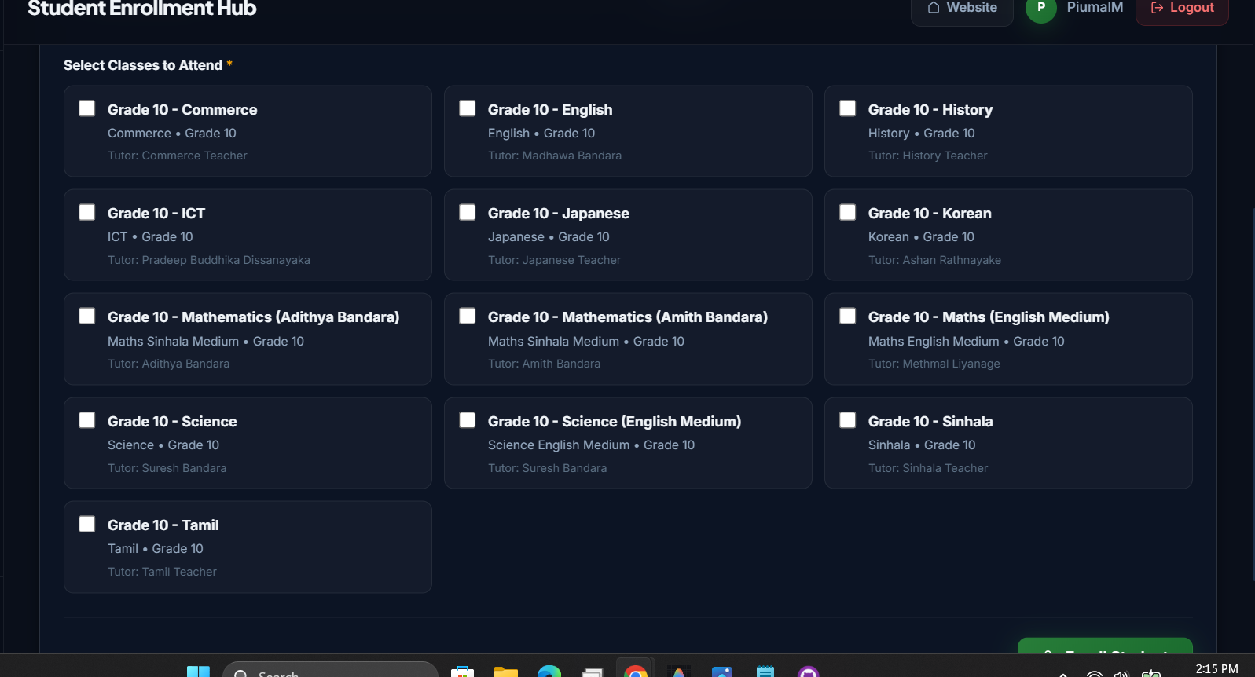Click the 'History • Grade 10' subtitle

coord(922,134)
